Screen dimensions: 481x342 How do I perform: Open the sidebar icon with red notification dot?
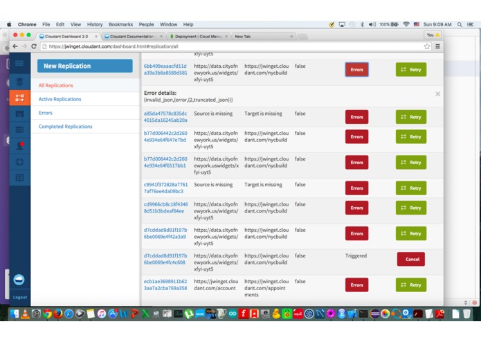tap(19, 145)
